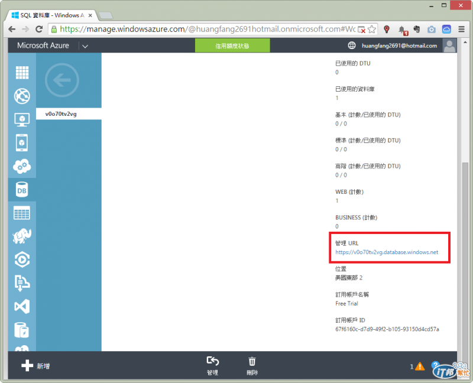Open the language globe icon
473x383 pixels.
tap(352, 46)
